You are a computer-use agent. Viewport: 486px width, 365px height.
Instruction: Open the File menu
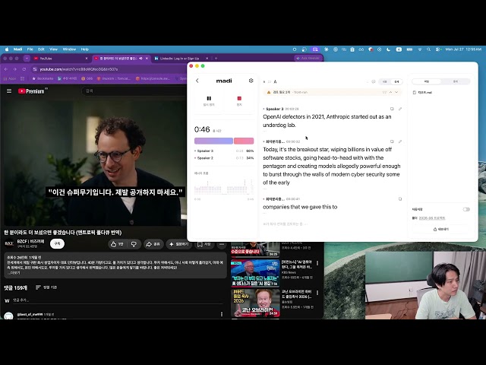(30, 49)
